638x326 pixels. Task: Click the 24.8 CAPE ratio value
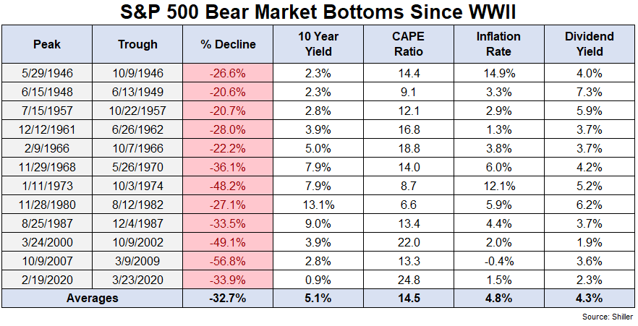(409, 280)
